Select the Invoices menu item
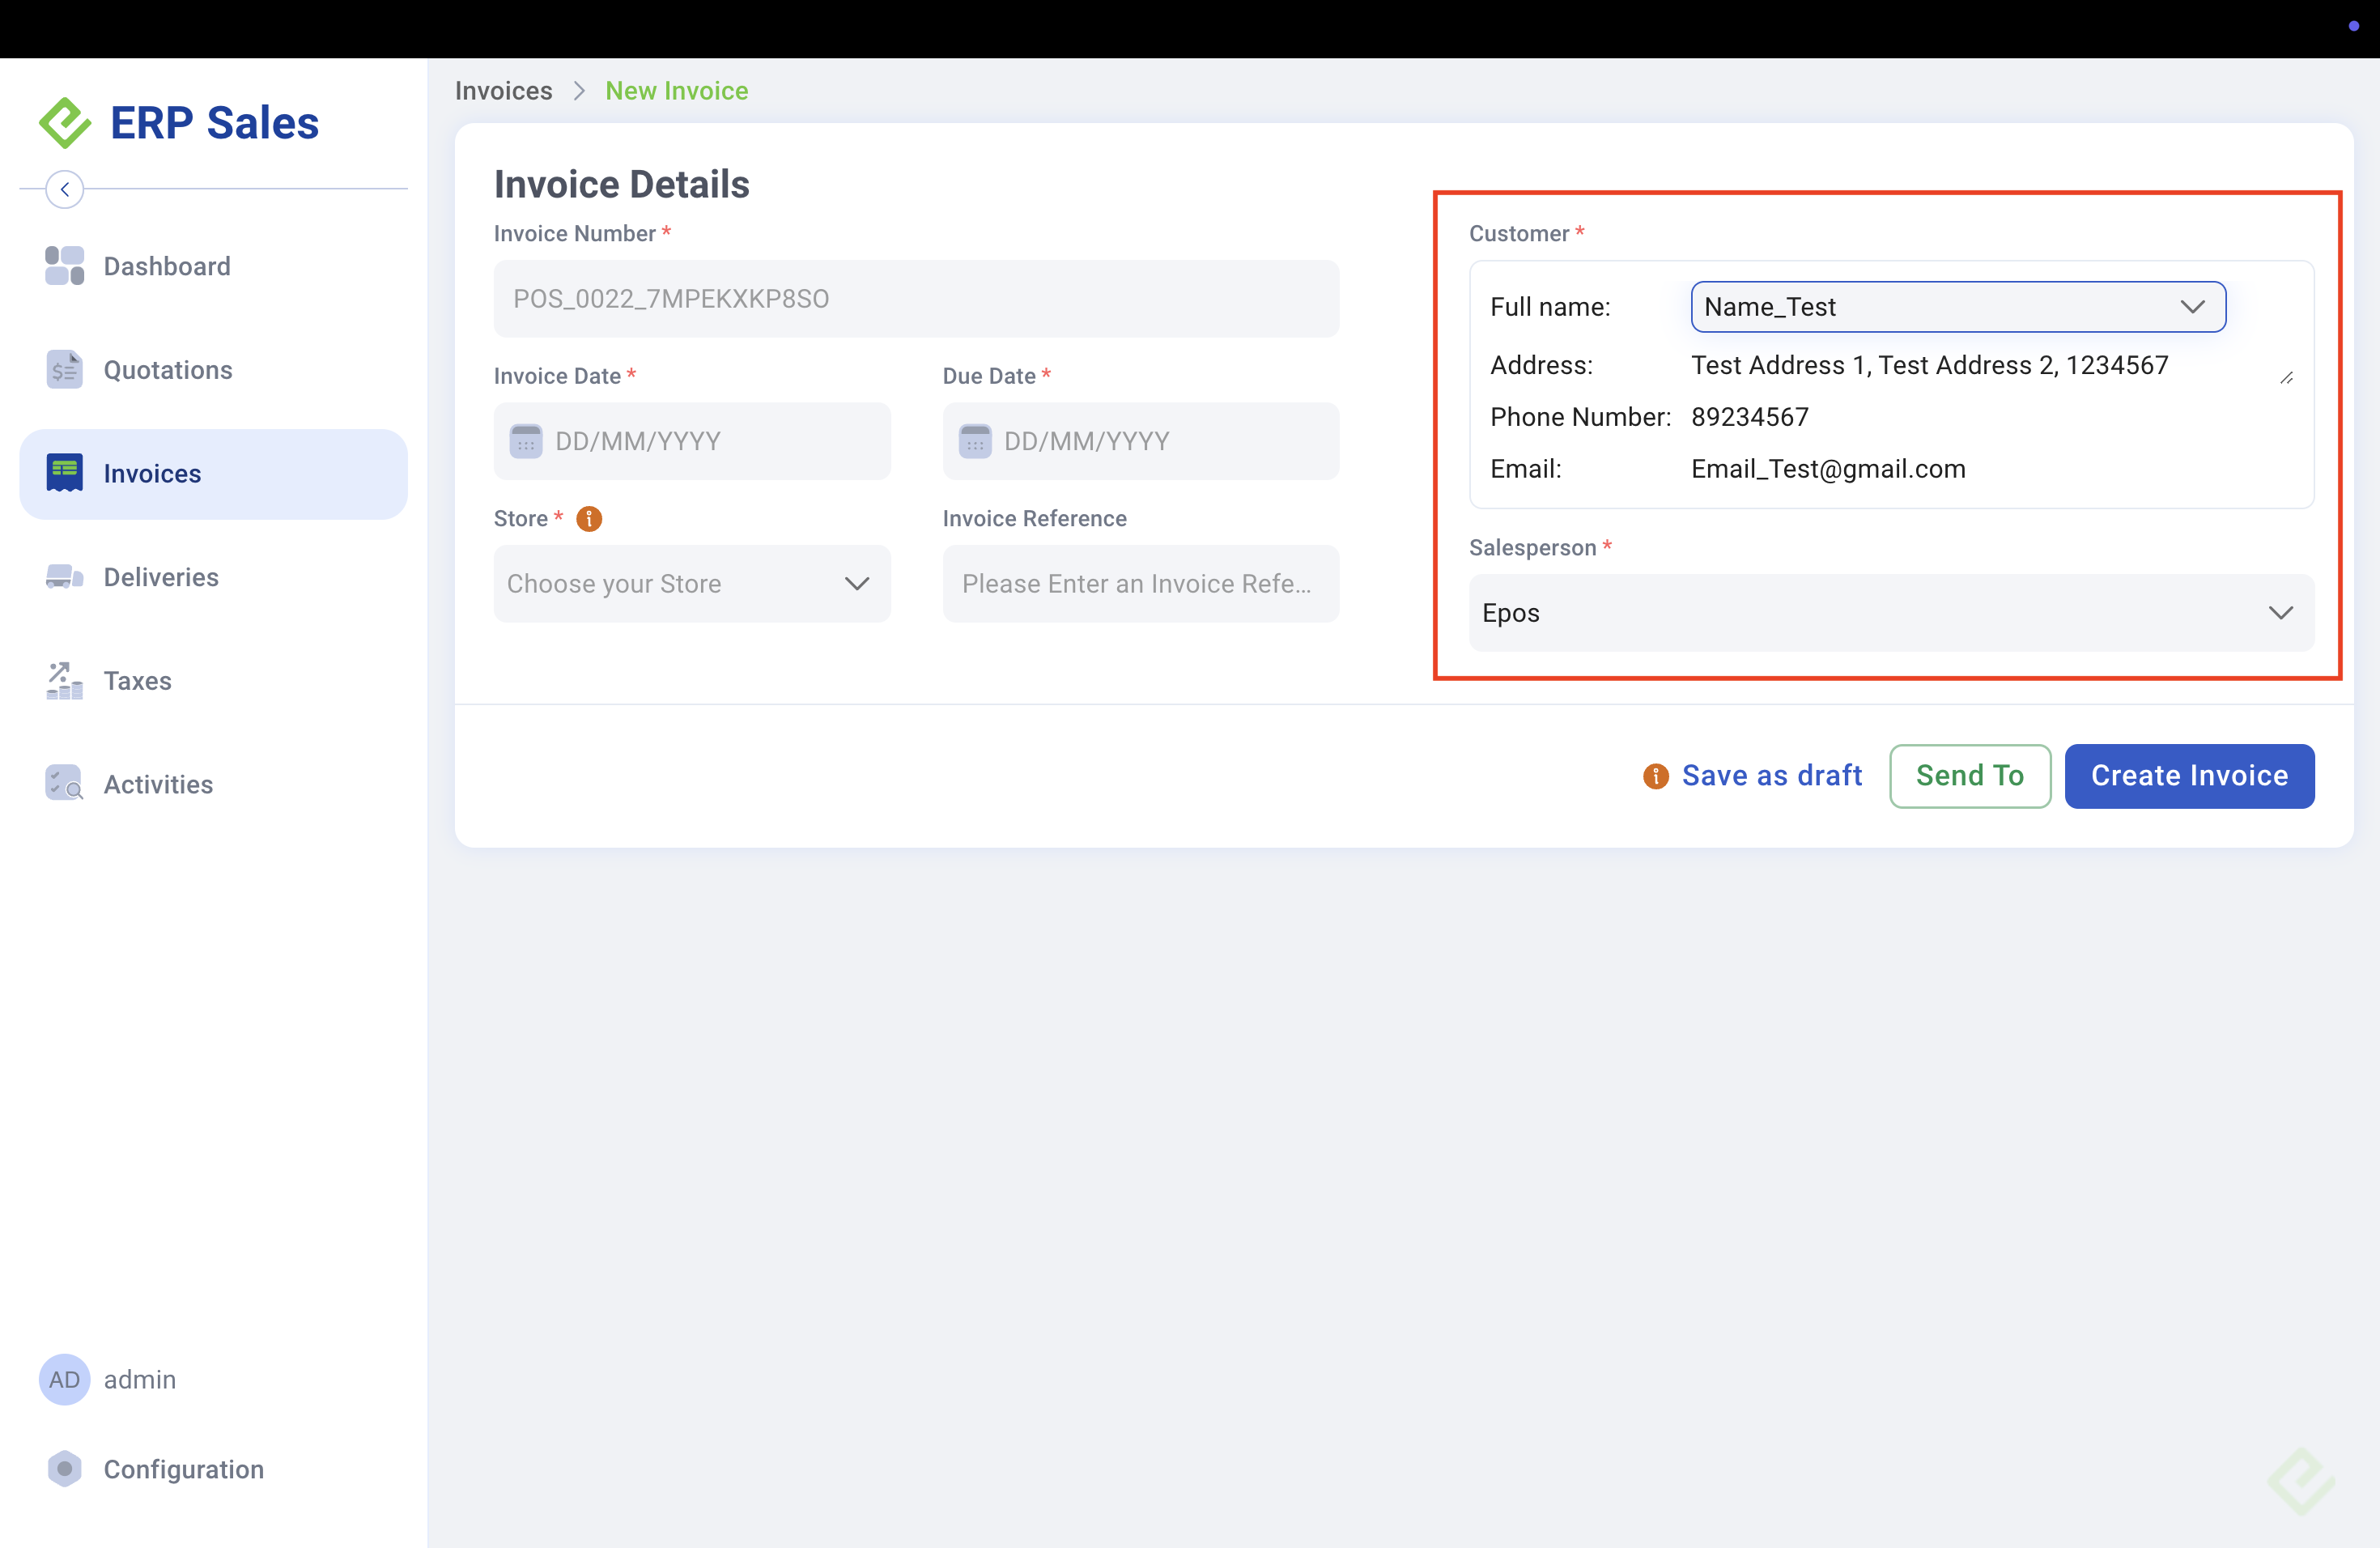 213,474
